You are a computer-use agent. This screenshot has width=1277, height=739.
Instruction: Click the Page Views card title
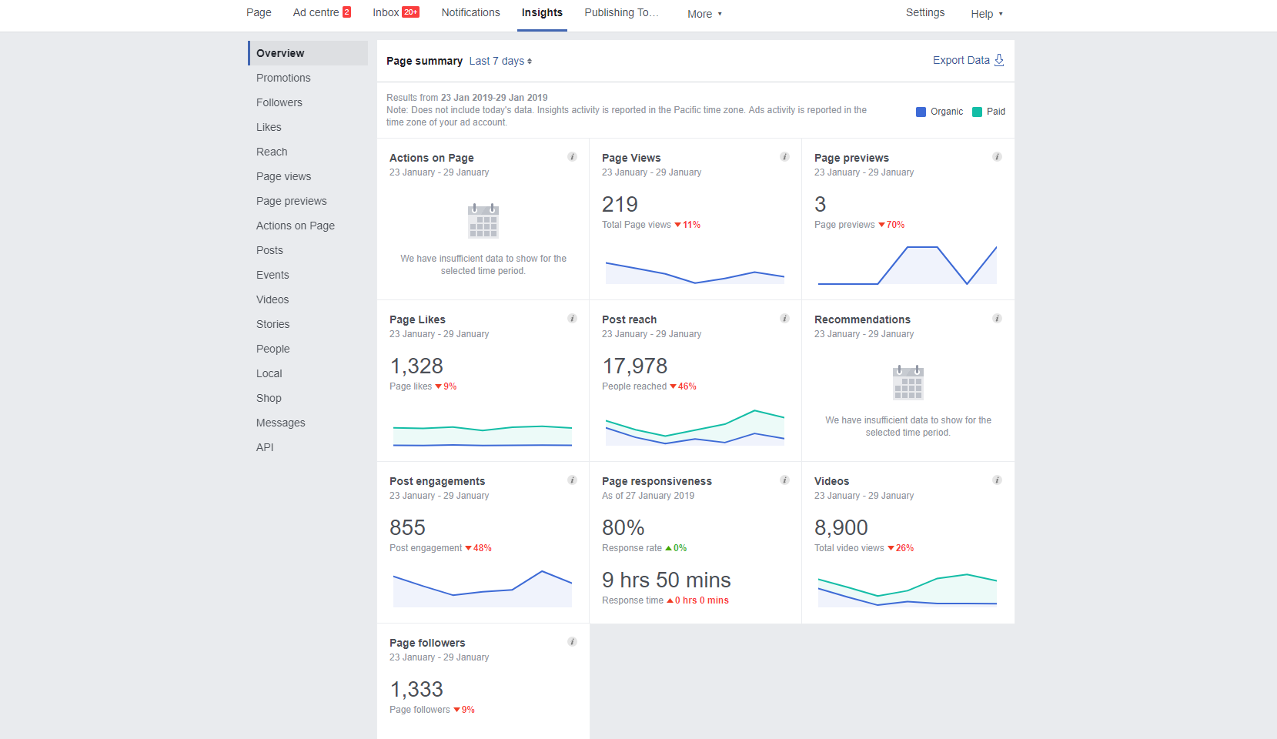click(631, 158)
